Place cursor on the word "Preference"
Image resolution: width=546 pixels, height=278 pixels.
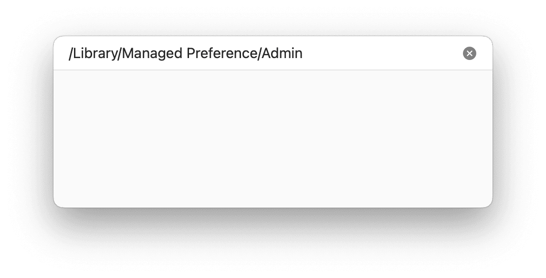222,53
